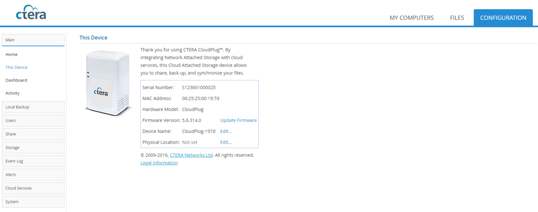Open Dashboard from the sidebar
The height and width of the screenshot is (212, 538).
(x=16, y=80)
